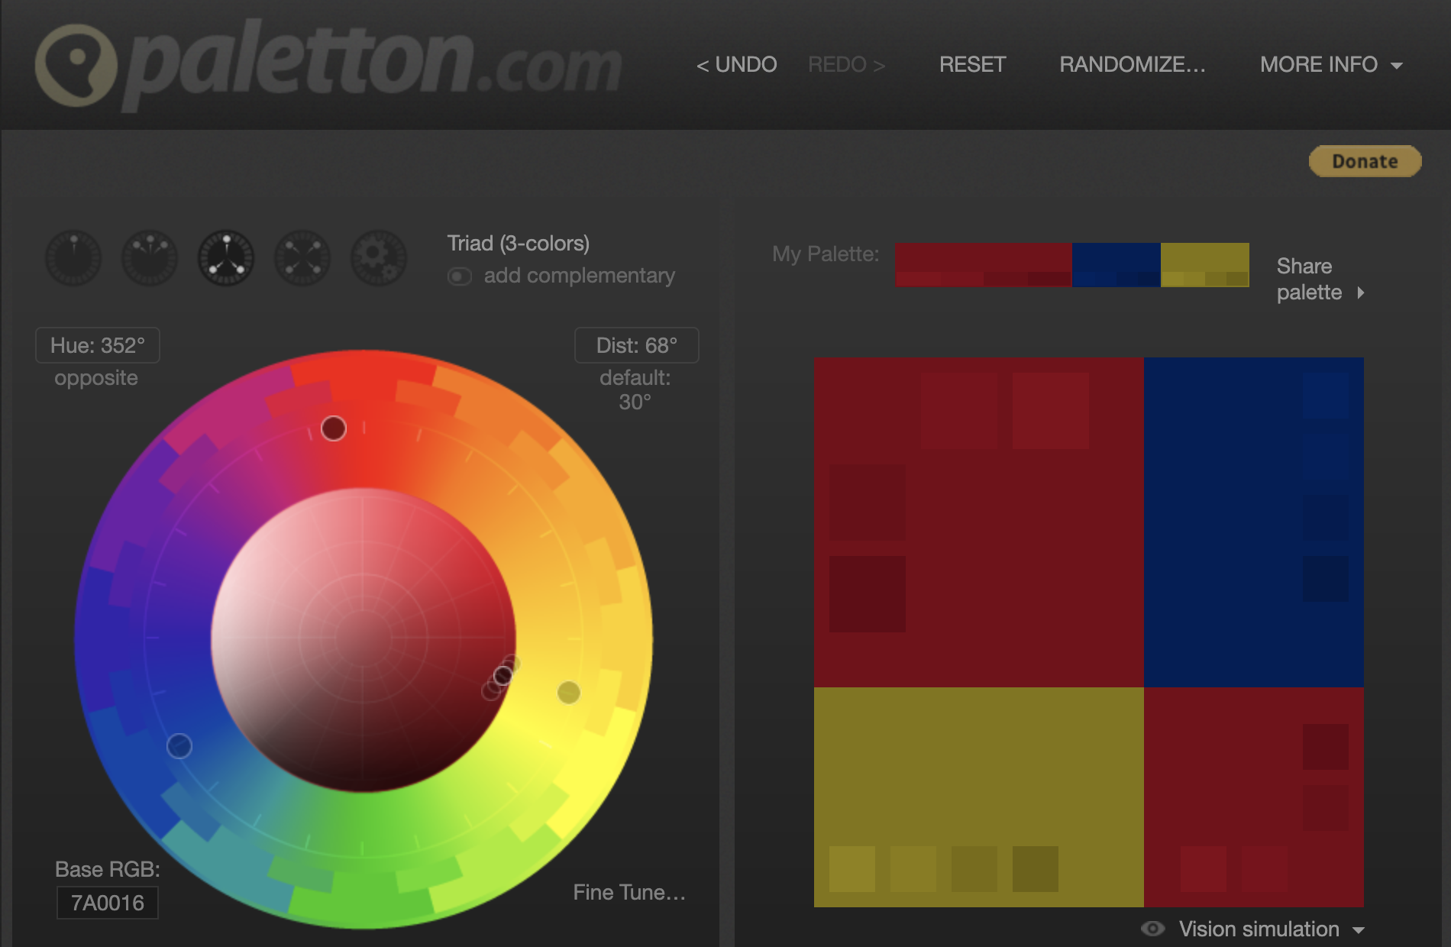This screenshot has height=947, width=1451.
Task: Select the red segment of My Palette strip
Action: click(x=984, y=265)
